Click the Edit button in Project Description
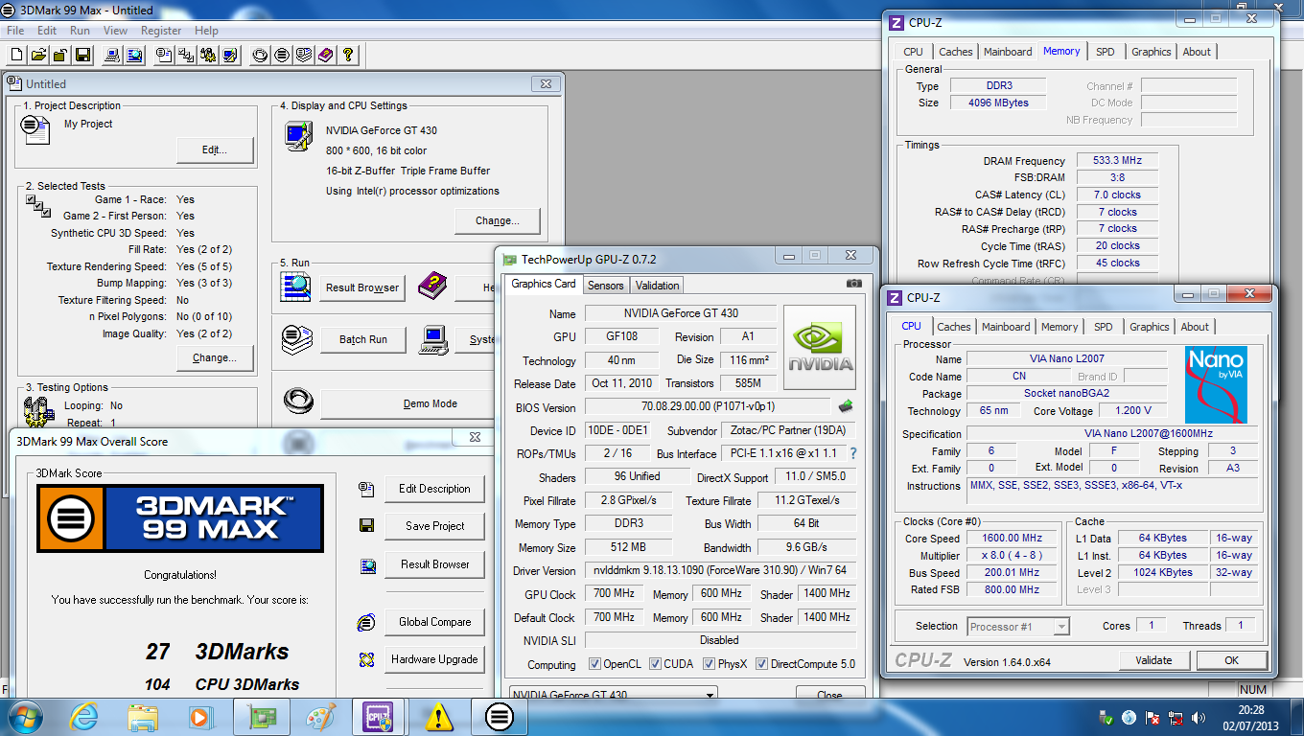Viewport: 1304px width, 736px height. 215,149
